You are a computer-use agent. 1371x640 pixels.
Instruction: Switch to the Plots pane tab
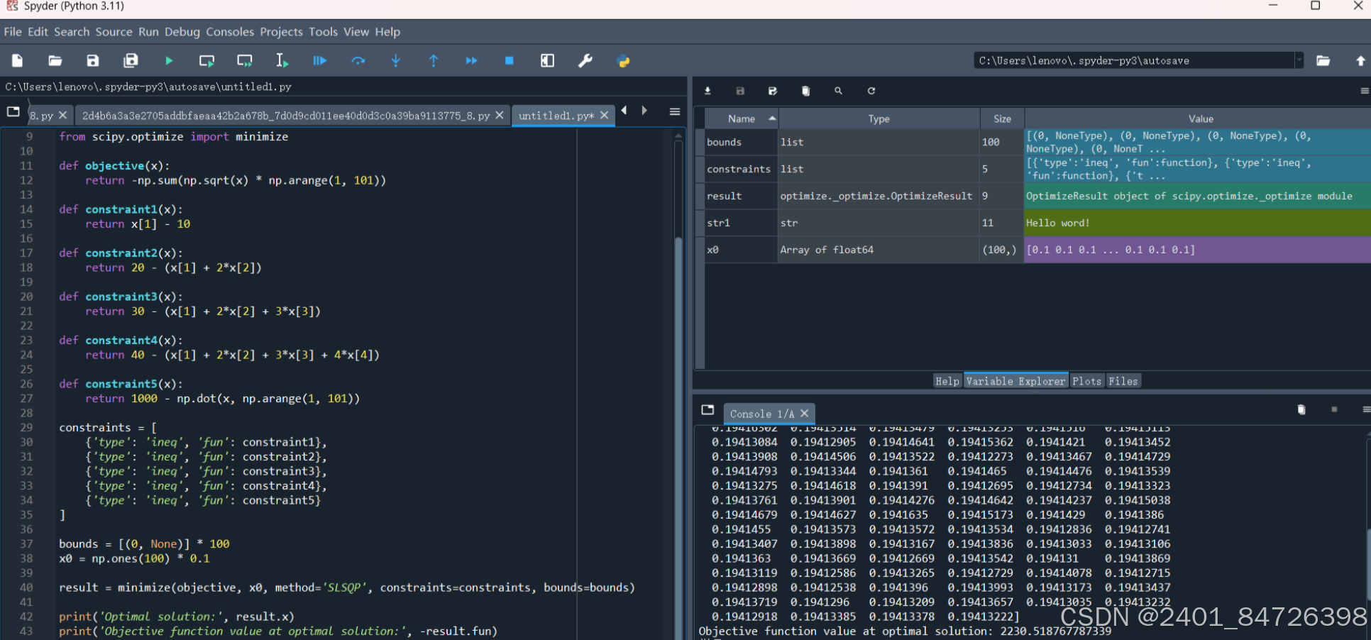click(x=1086, y=381)
